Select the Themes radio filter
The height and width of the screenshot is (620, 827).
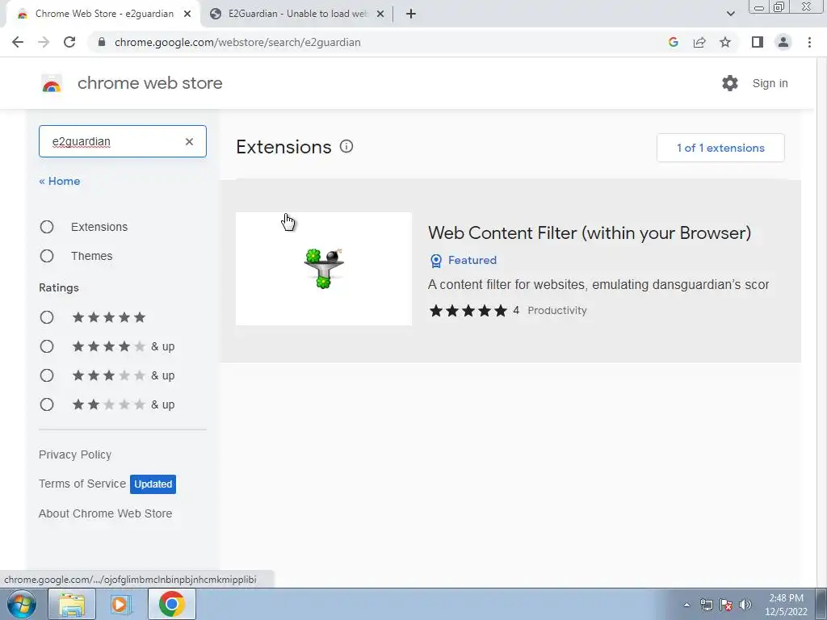(47, 256)
